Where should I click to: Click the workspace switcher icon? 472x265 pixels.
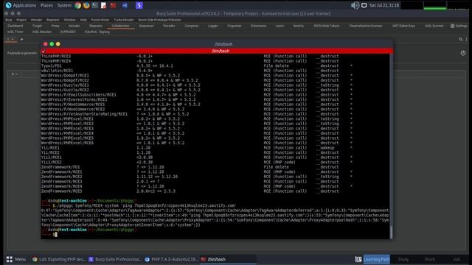click(x=358, y=259)
